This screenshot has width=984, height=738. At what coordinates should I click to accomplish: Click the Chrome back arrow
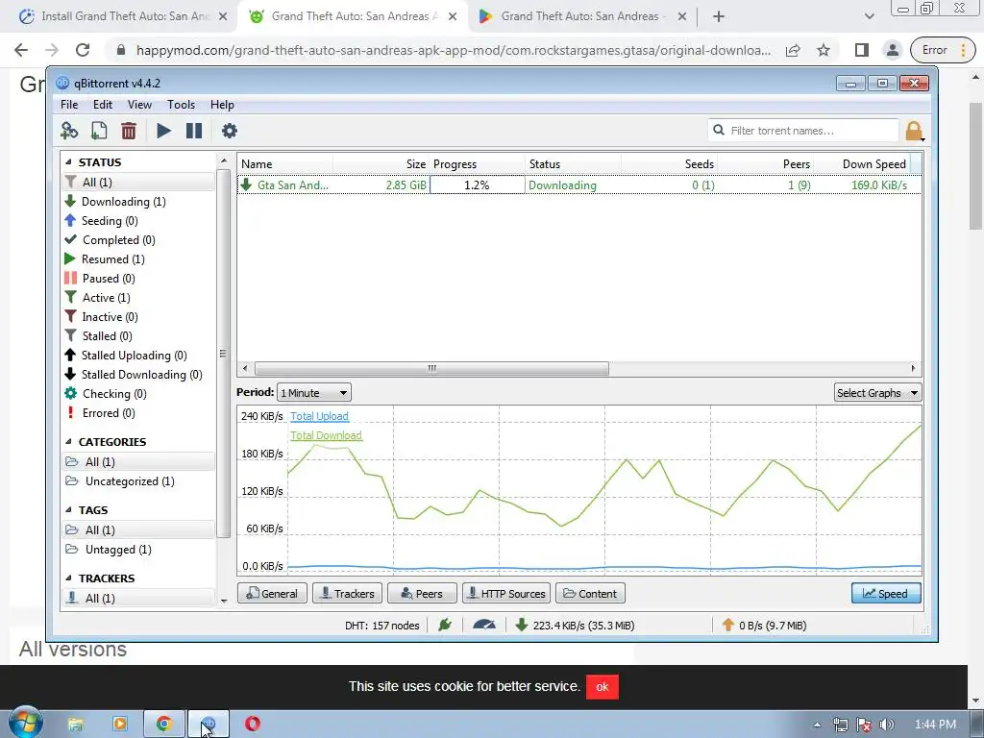[x=21, y=50]
